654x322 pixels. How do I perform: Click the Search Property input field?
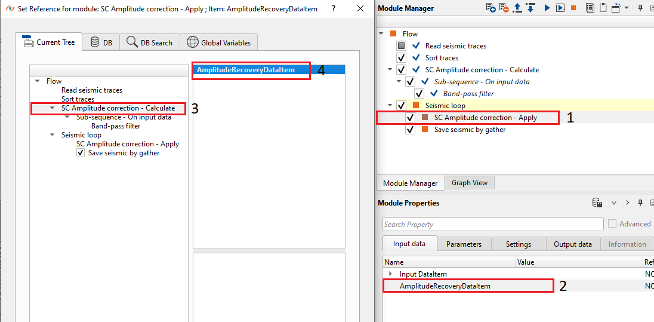click(493, 224)
